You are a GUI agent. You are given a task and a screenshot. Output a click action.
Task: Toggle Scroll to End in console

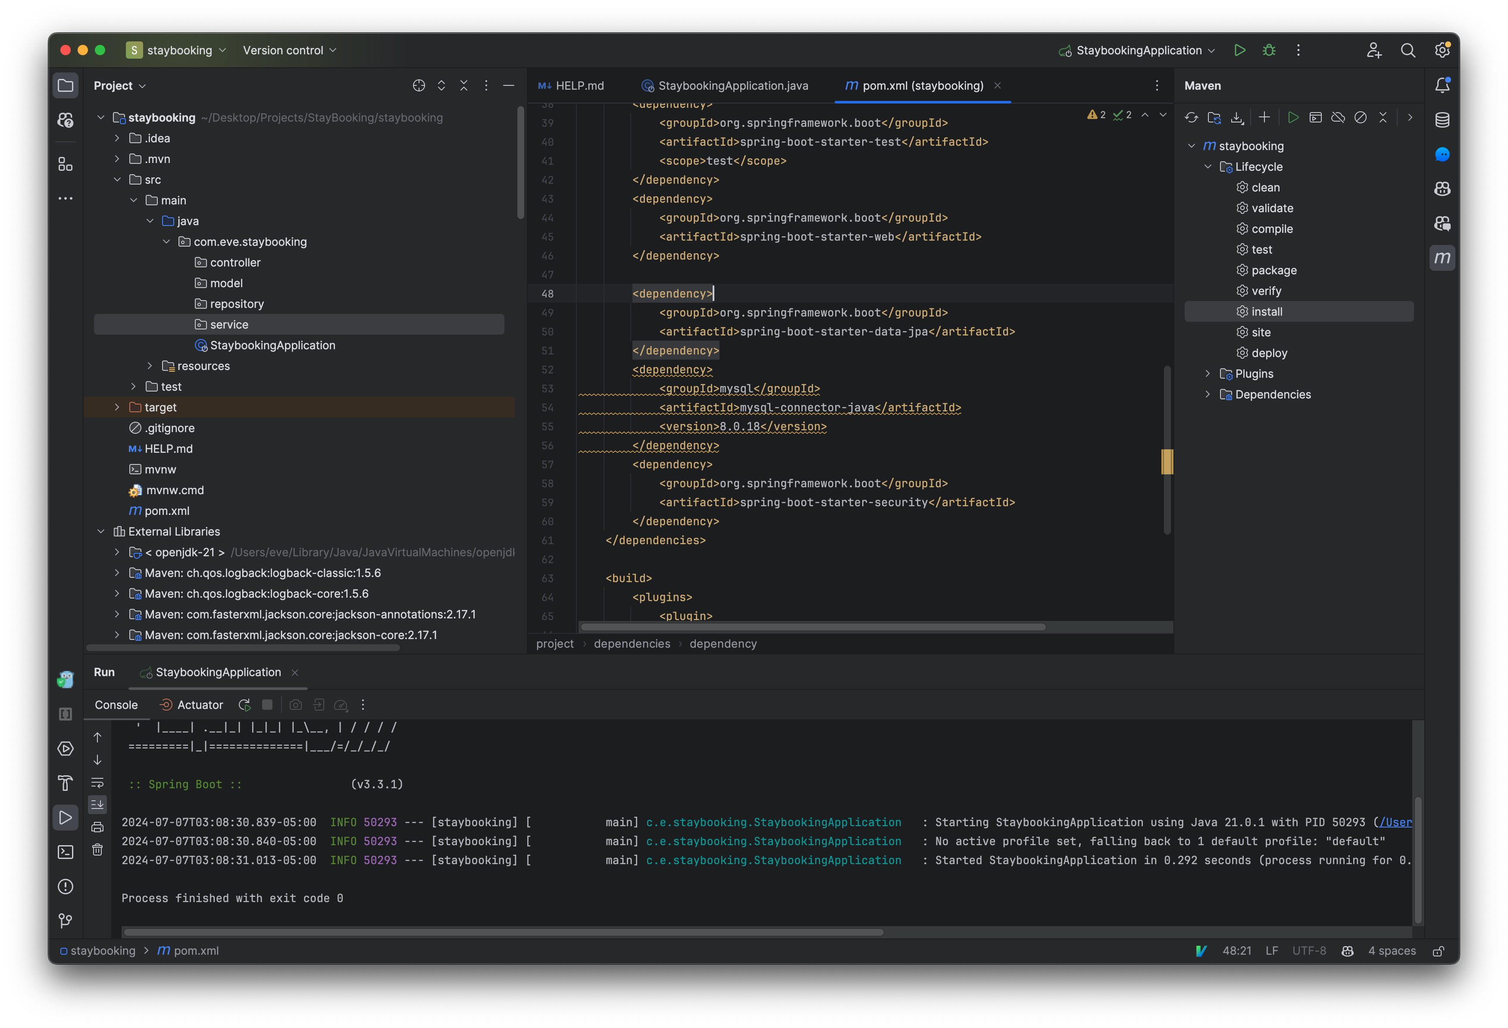[97, 805]
